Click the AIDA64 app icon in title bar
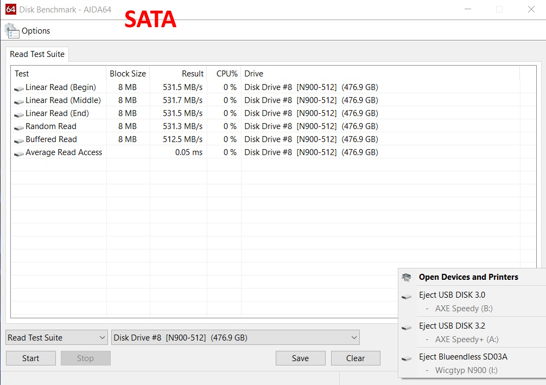546x385 pixels. 11,9
